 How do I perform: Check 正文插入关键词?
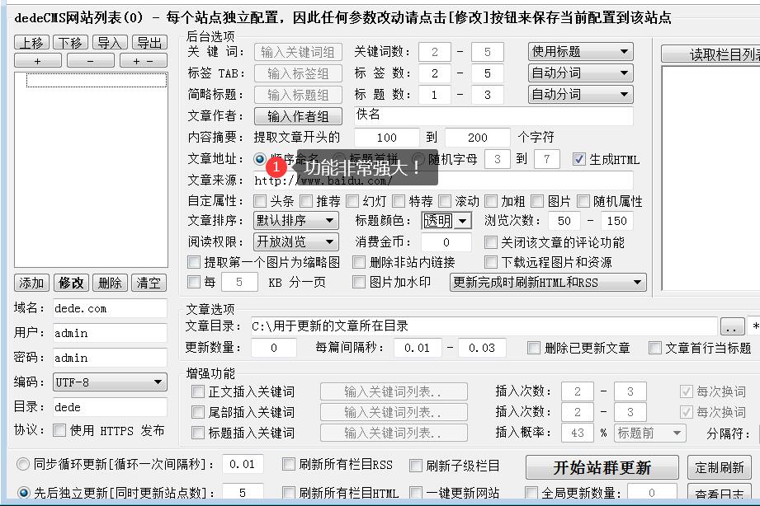click(x=198, y=391)
